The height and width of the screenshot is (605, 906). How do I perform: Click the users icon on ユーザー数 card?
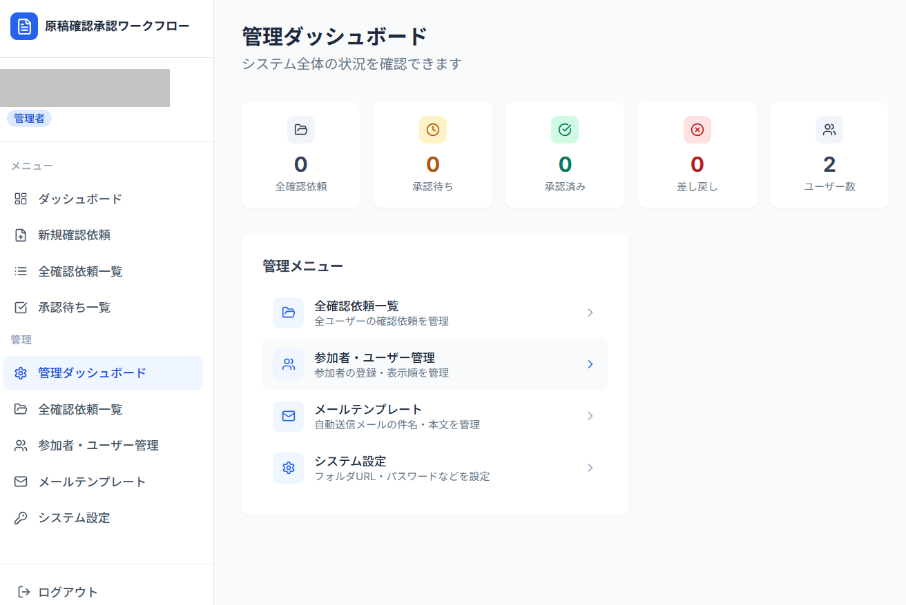tap(829, 130)
